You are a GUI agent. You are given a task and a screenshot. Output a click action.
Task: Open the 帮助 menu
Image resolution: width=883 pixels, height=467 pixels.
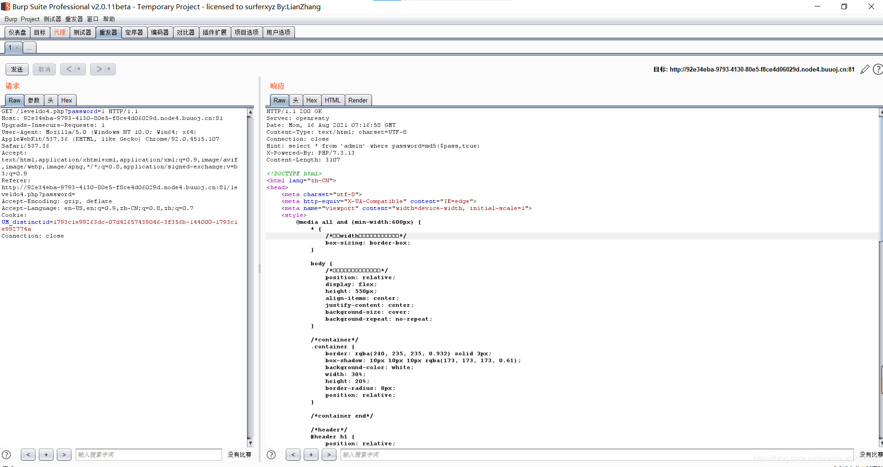(x=109, y=19)
